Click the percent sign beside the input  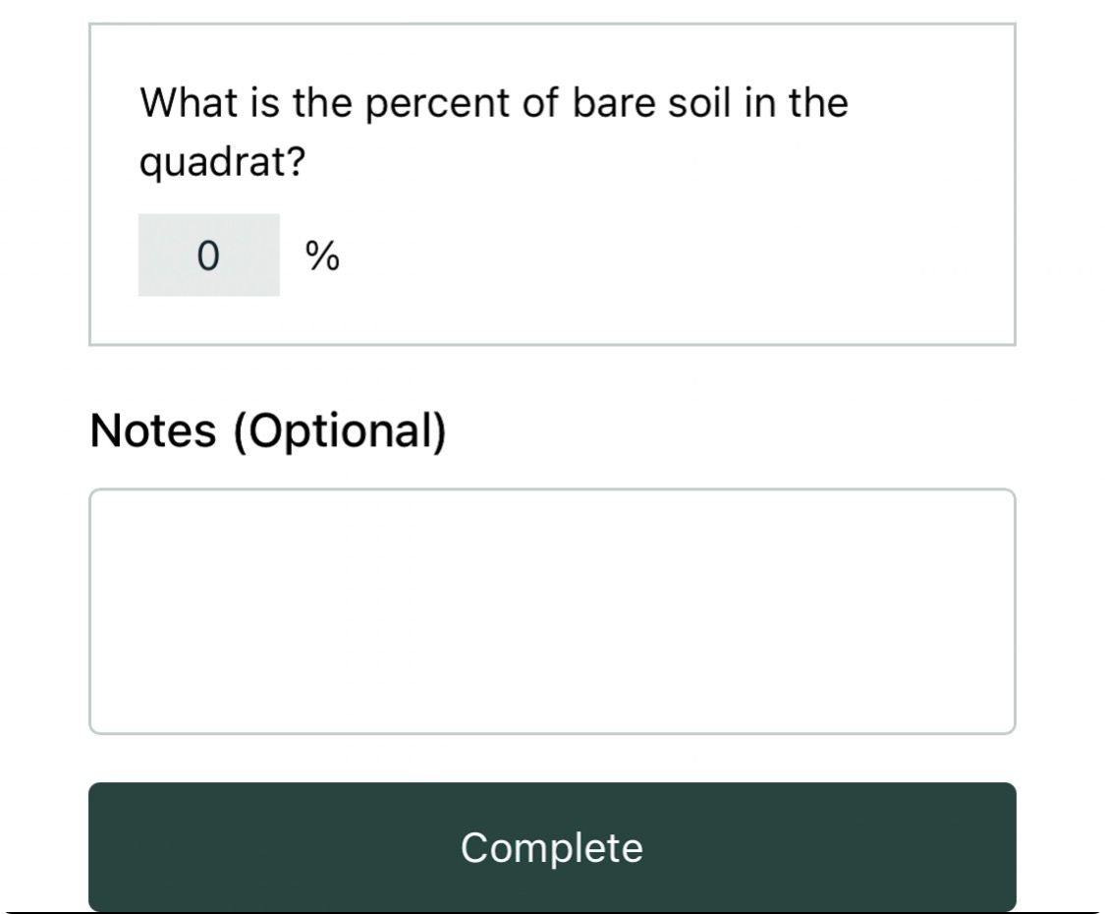(x=322, y=257)
